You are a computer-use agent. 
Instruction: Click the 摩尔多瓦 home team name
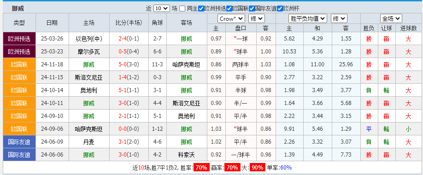[x=89, y=52]
